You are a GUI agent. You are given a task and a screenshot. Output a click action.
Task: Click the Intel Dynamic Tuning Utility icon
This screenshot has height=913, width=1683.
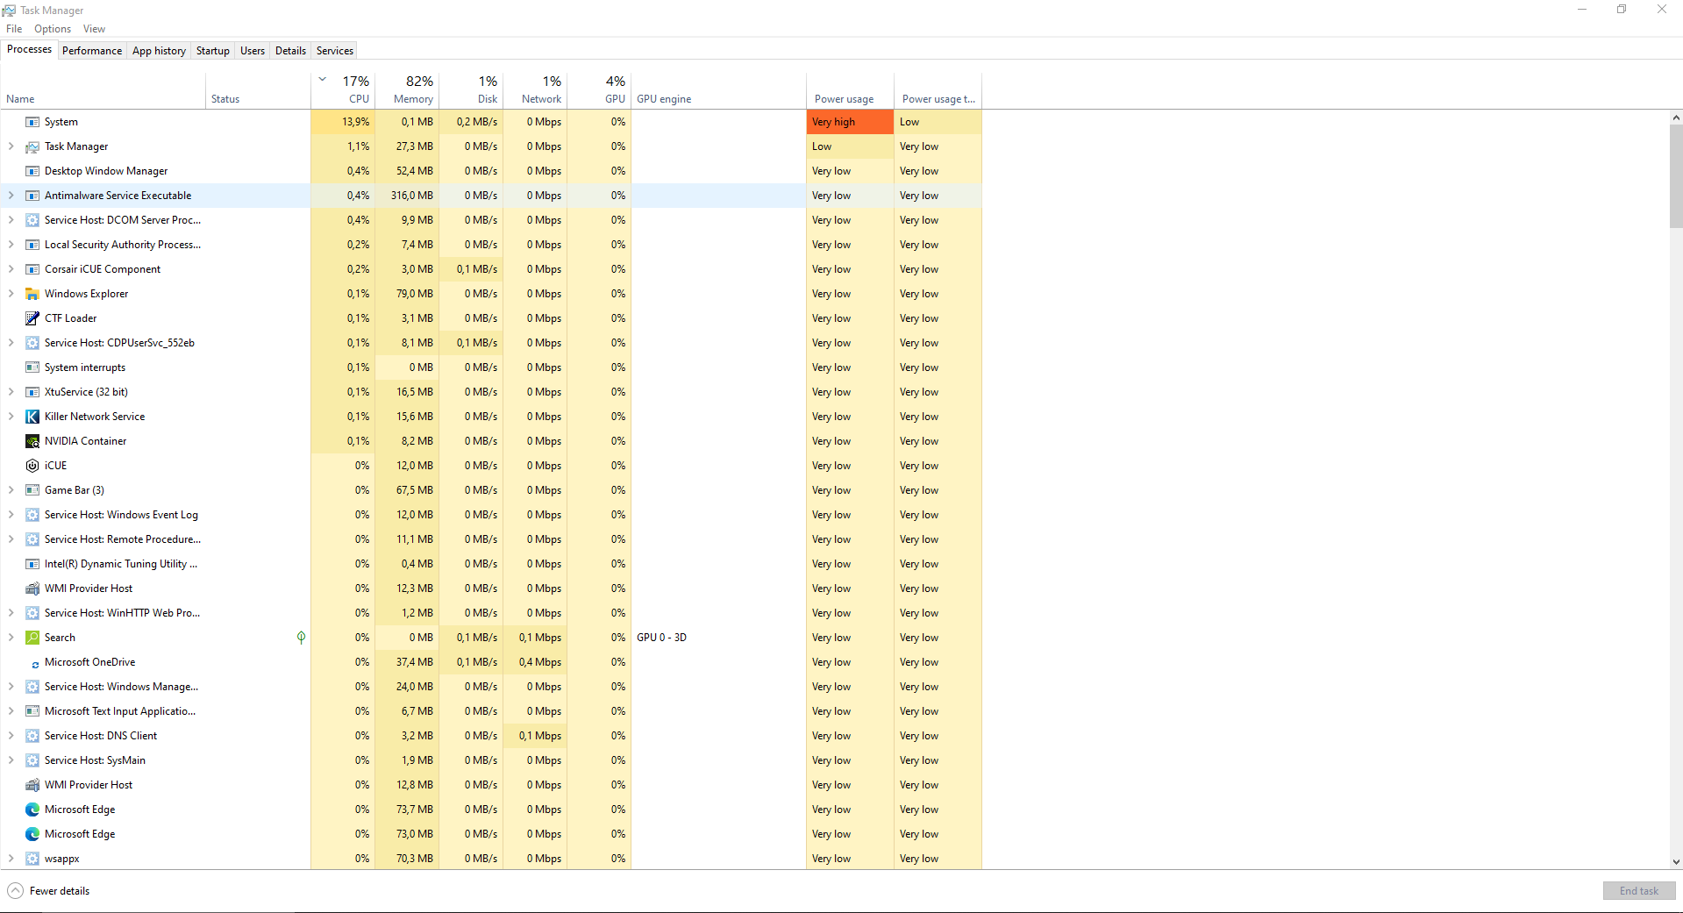point(32,564)
